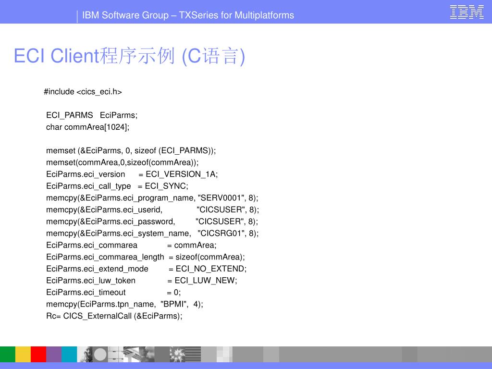Click the line 'memset (&EciParms, 0, sizeof (ECI_PARMS));'
The image size is (492, 369).
pos(131,150)
